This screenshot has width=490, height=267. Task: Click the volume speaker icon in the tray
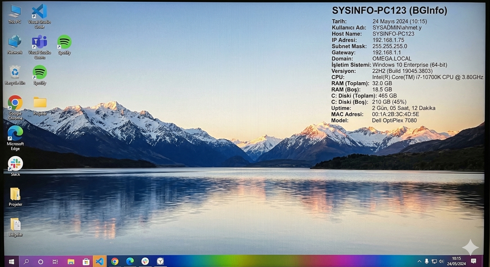pos(441,261)
